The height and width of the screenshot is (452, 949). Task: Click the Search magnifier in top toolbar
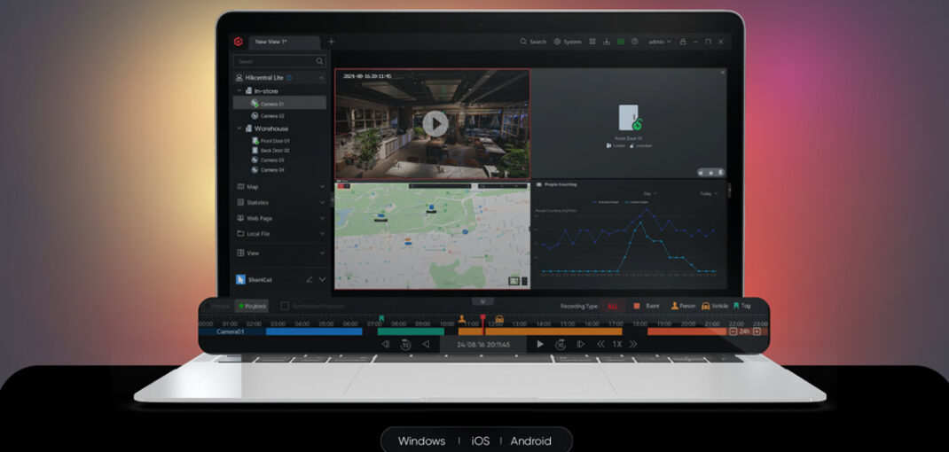click(x=524, y=42)
